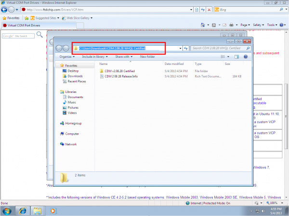
Task: Click the volume speaker tray icon
Action: [x=263, y=211]
